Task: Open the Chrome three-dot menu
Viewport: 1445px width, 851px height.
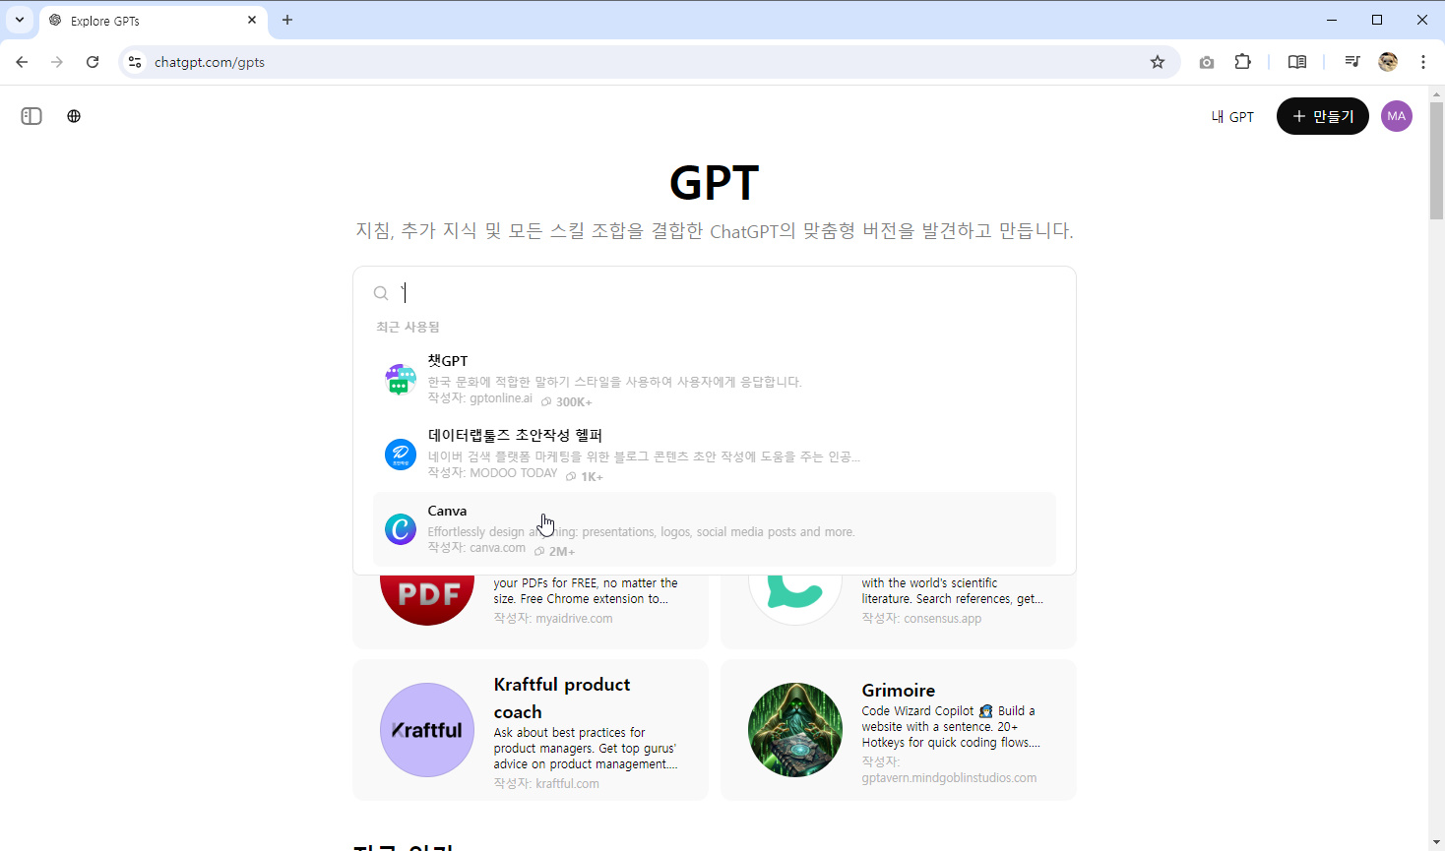Action: pyautogui.click(x=1423, y=62)
